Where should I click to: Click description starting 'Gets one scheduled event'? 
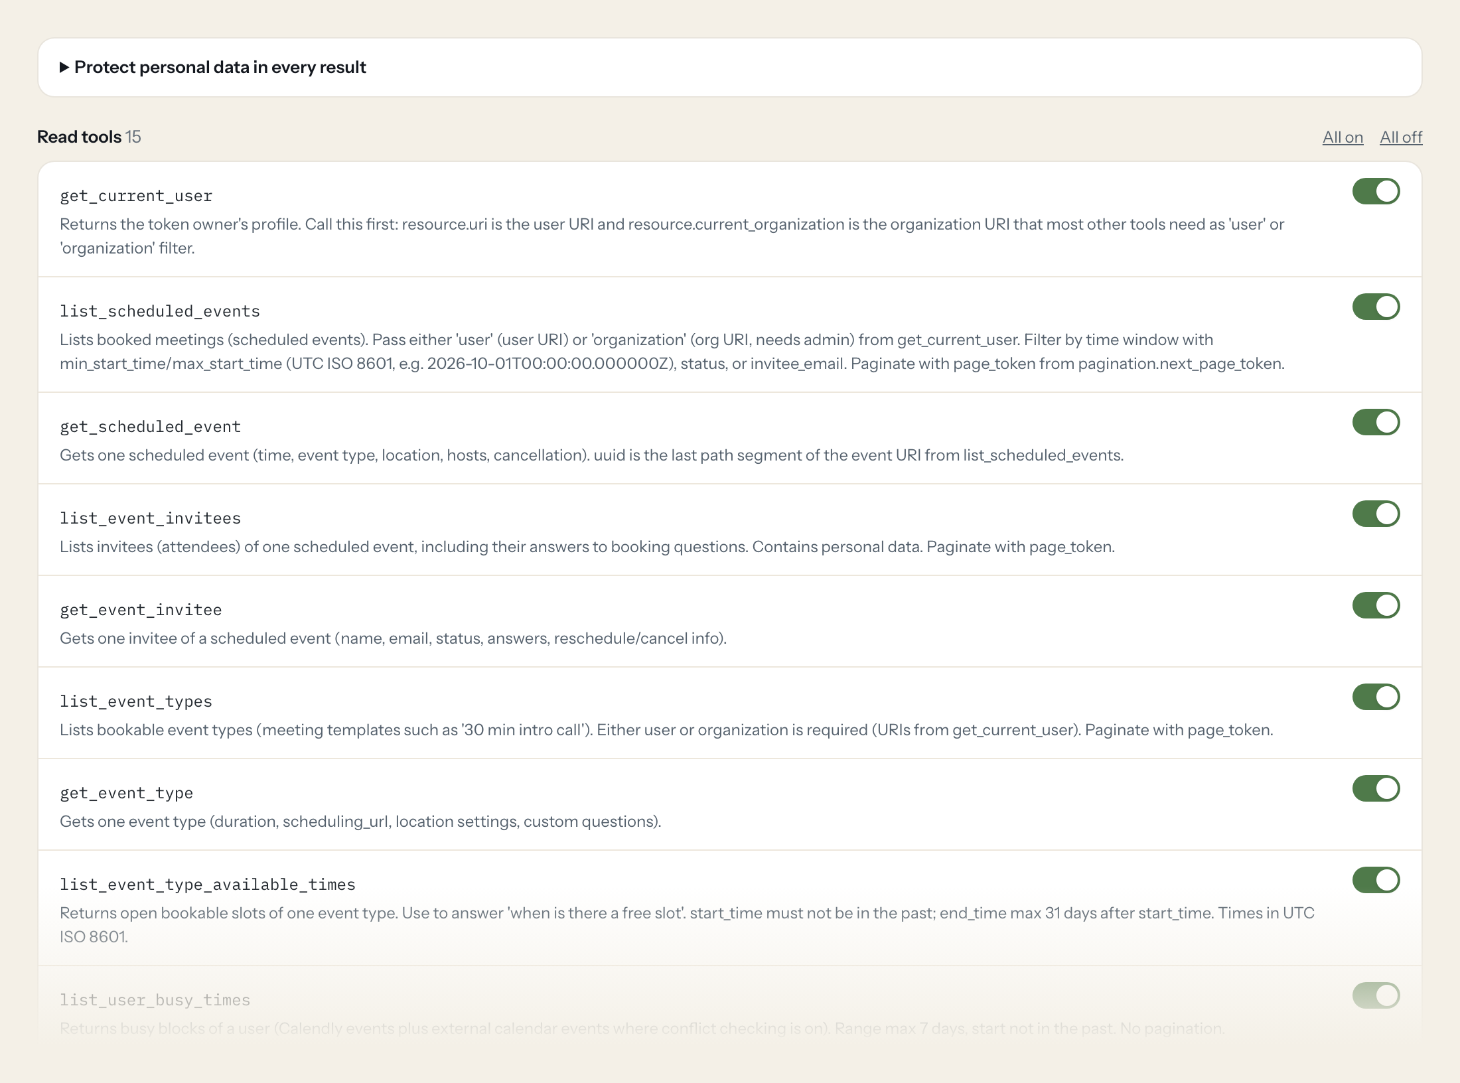coord(591,455)
